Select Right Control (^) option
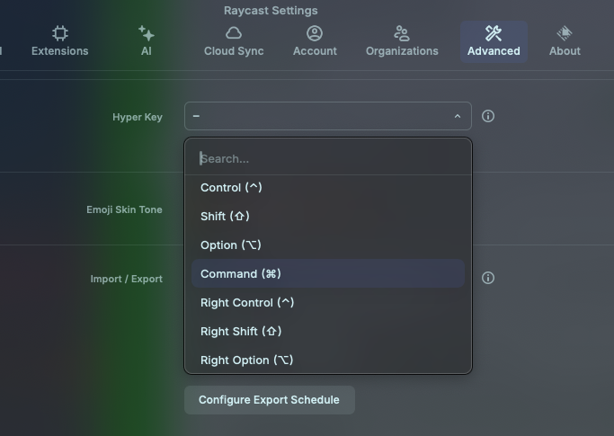The image size is (614, 436). pyautogui.click(x=247, y=303)
